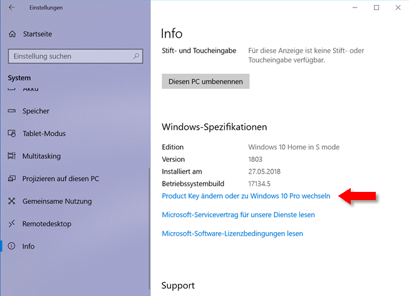Viewport: 409px width, 296px height.
Task: Click the Startseite home icon
Action: coord(13,34)
